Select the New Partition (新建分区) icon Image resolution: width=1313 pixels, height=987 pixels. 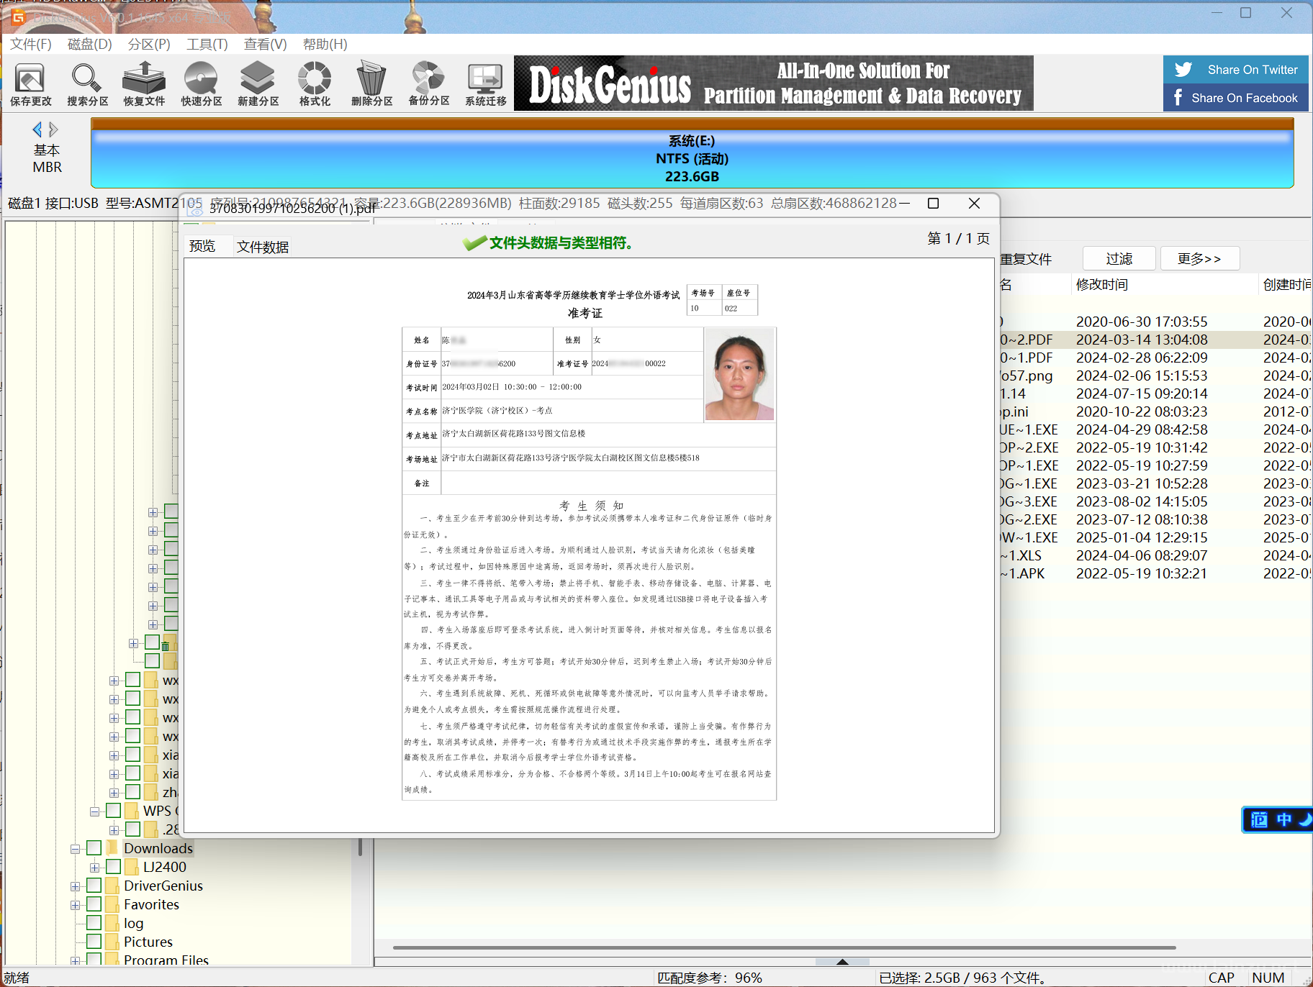pos(258,83)
